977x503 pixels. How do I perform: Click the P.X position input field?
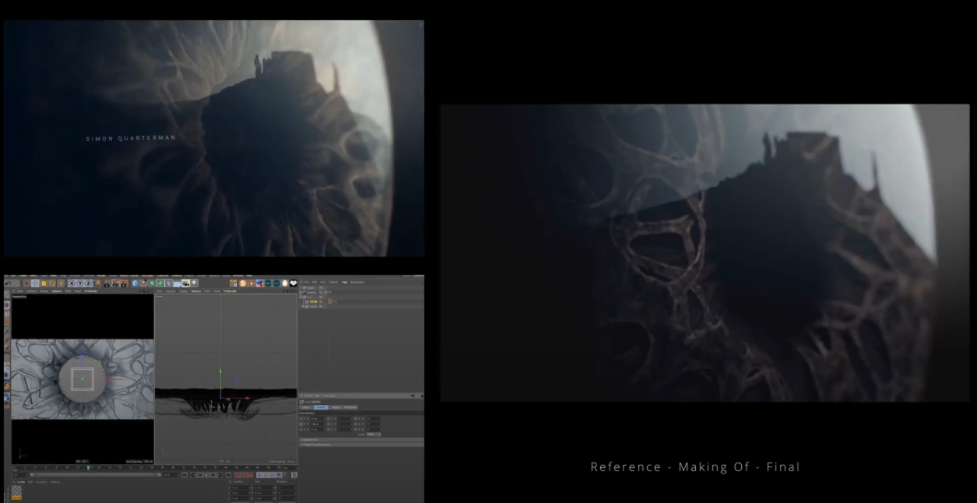pos(318,419)
